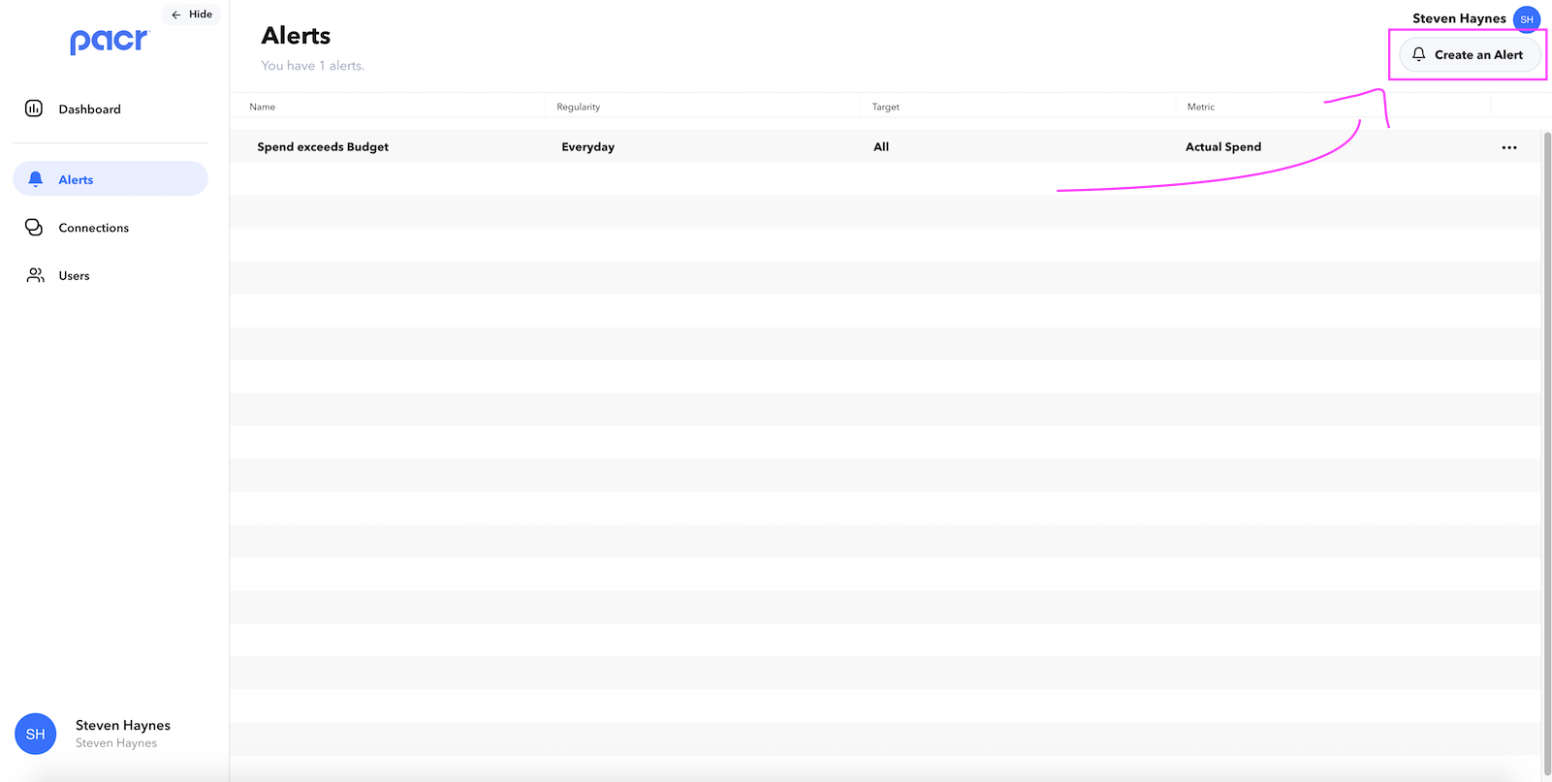Sort by the Name column header

pos(263,107)
